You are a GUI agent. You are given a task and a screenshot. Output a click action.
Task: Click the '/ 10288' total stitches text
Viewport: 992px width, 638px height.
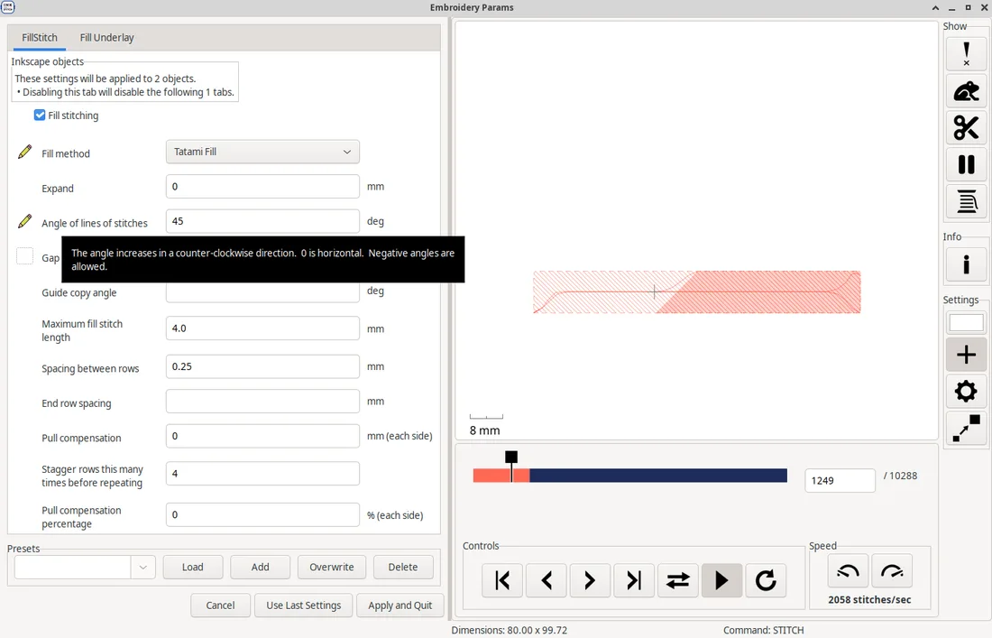(900, 476)
